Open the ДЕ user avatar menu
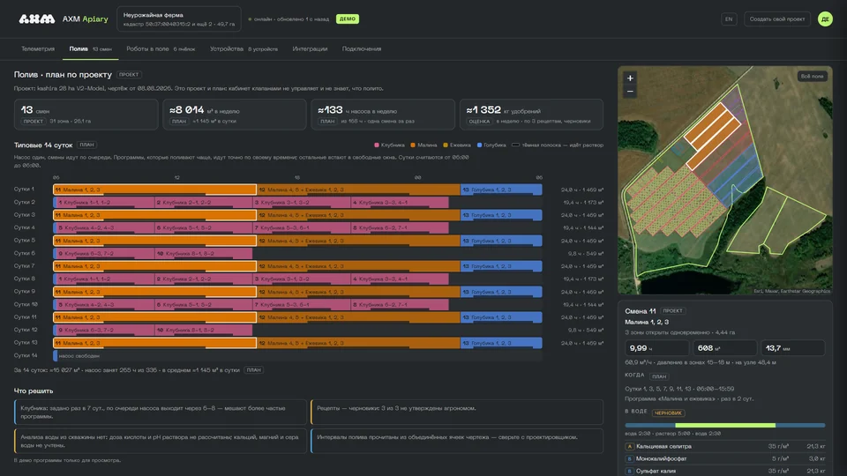847x476 pixels. coord(825,19)
